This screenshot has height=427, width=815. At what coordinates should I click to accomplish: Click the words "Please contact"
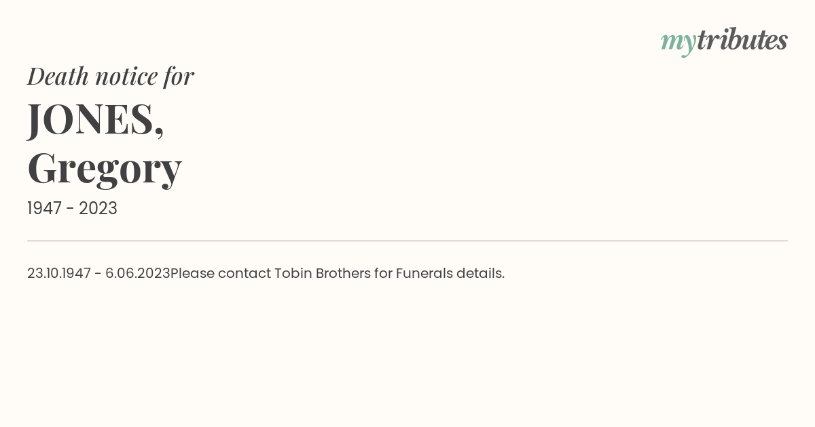(x=221, y=273)
